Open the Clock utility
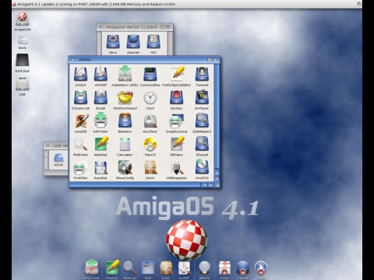Viewport: 374px width, 280px height. pyautogui.click(x=150, y=98)
